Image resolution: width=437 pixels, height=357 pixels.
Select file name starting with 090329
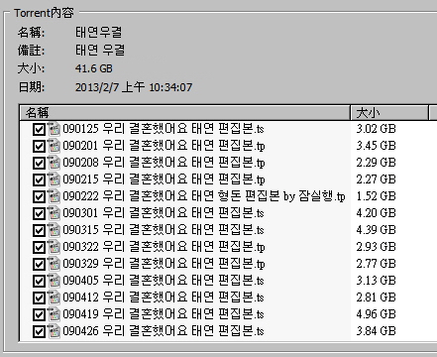(164, 264)
